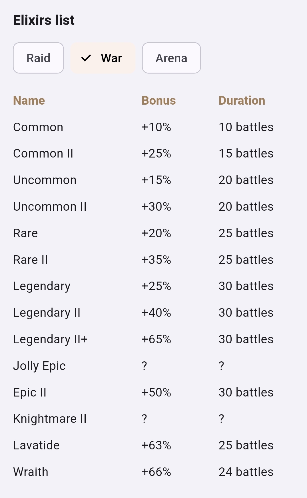The width and height of the screenshot is (307, 498).
Task: Select the Raid filter chip
Action: click(x=38, y=58)
